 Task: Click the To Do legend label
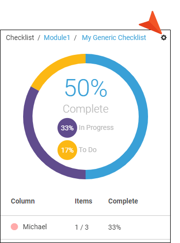point(88,150)
